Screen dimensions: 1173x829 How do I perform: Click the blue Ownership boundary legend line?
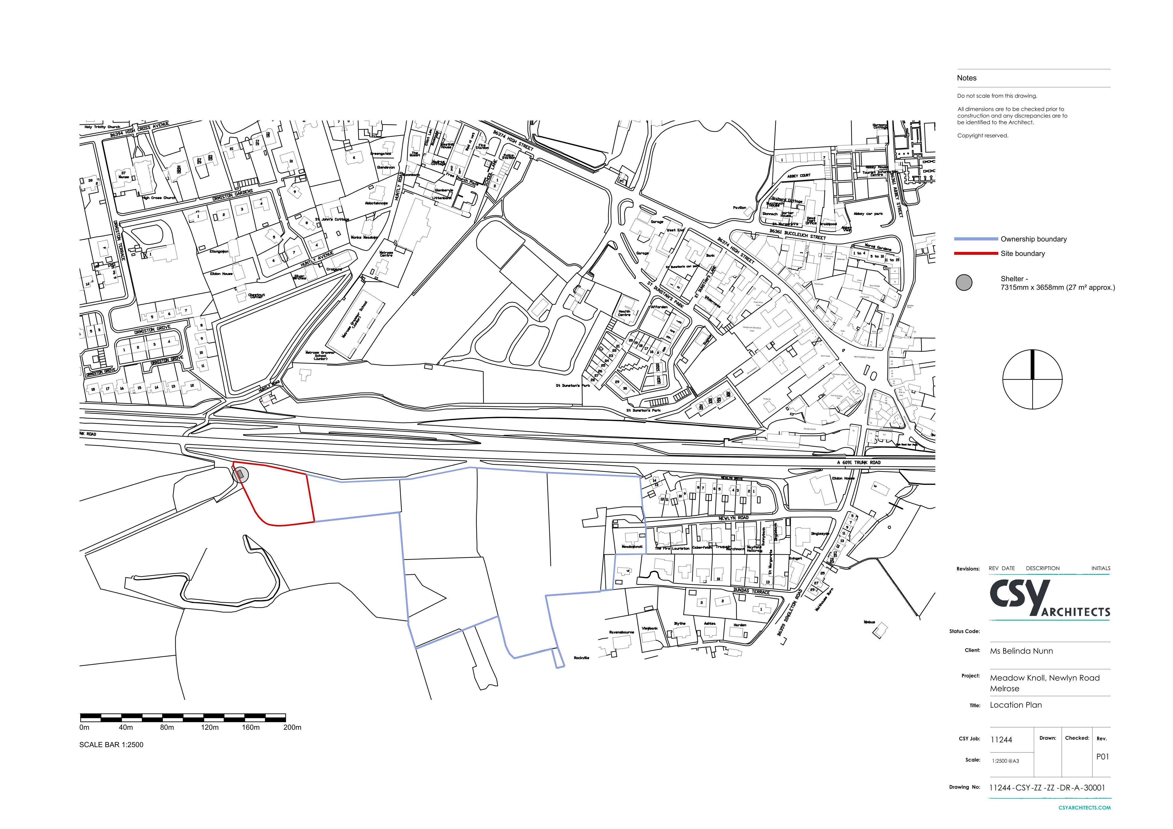pos(976,239)
